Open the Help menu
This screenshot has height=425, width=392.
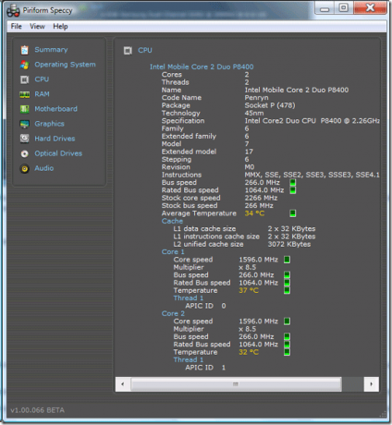[x=60, y=27]
